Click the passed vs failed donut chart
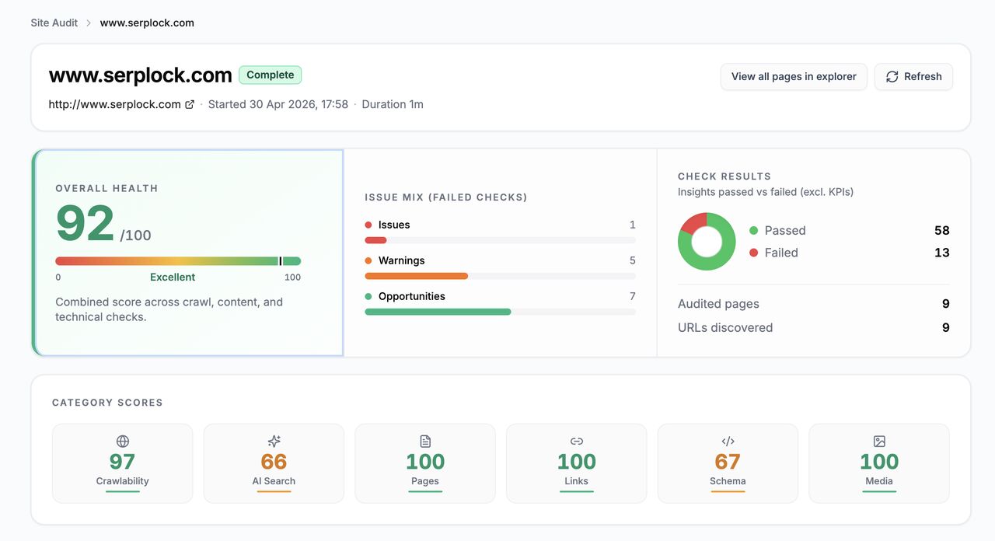This screenshot has width=995, height=541. [x=707, y=242]
